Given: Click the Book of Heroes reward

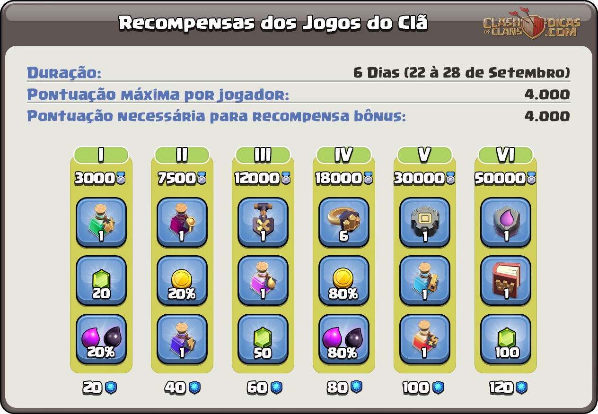Looking at the screenshot, I should (x=506, y=281).
